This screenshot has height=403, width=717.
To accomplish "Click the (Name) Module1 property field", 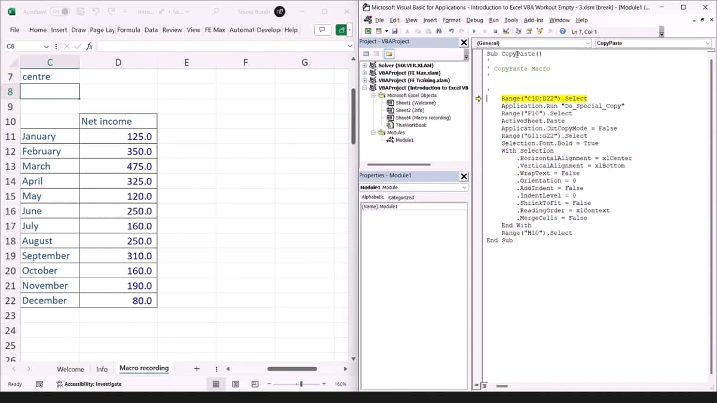I will click(413, 207).
